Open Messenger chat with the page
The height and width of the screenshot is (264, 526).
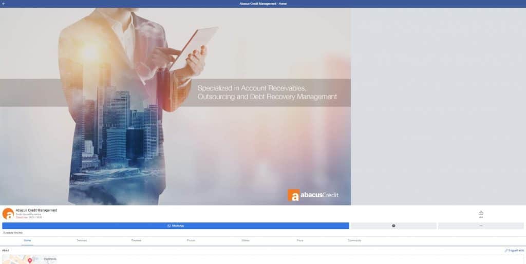(x=393, y=226)
